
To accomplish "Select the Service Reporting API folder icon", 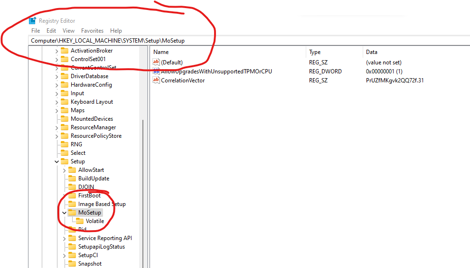I will click(72, 238).
